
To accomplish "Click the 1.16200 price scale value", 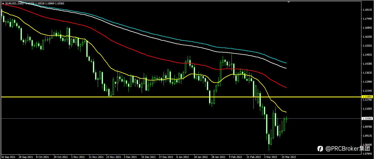I will 367,37.
